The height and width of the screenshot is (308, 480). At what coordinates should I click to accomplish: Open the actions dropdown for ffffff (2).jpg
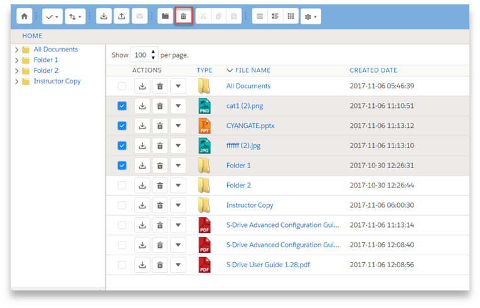(178, 146)
